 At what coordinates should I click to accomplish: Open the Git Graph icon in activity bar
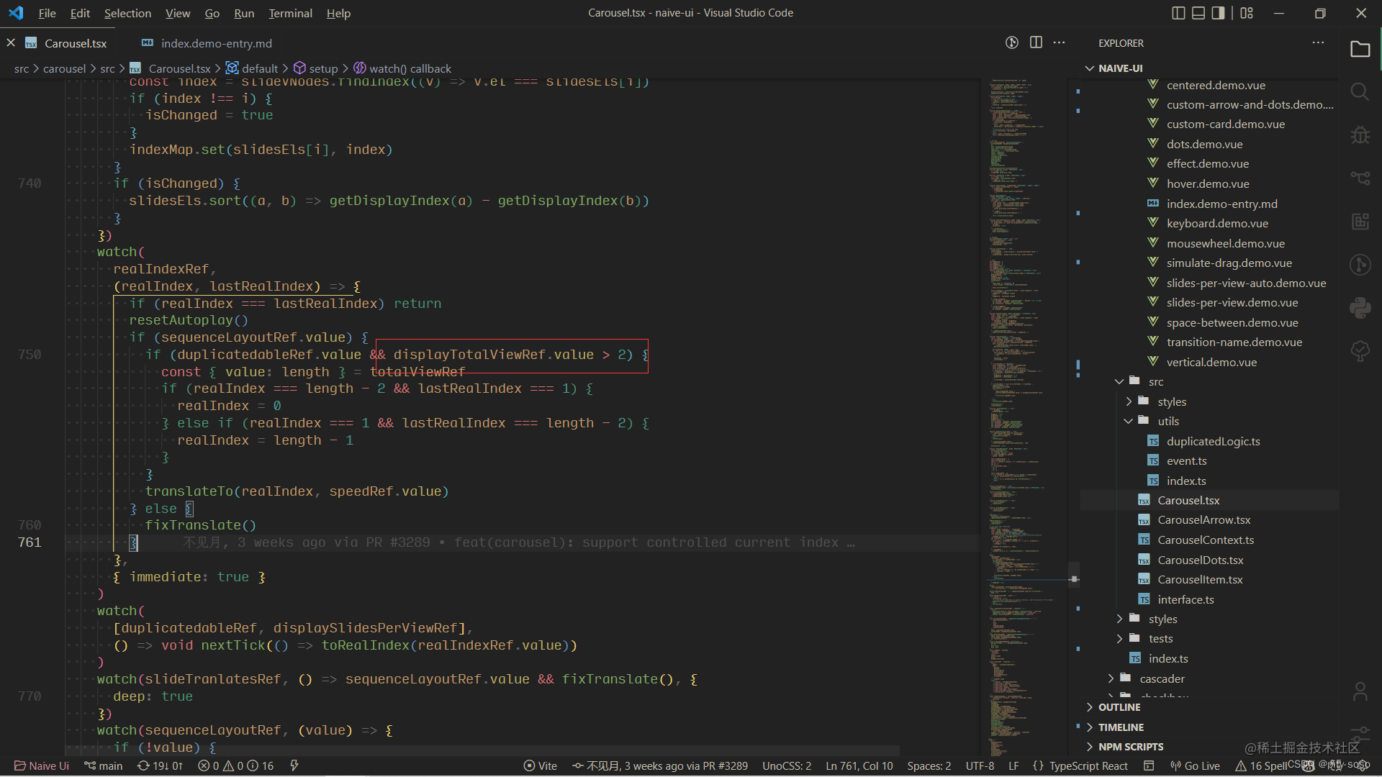click(1360, 265)
